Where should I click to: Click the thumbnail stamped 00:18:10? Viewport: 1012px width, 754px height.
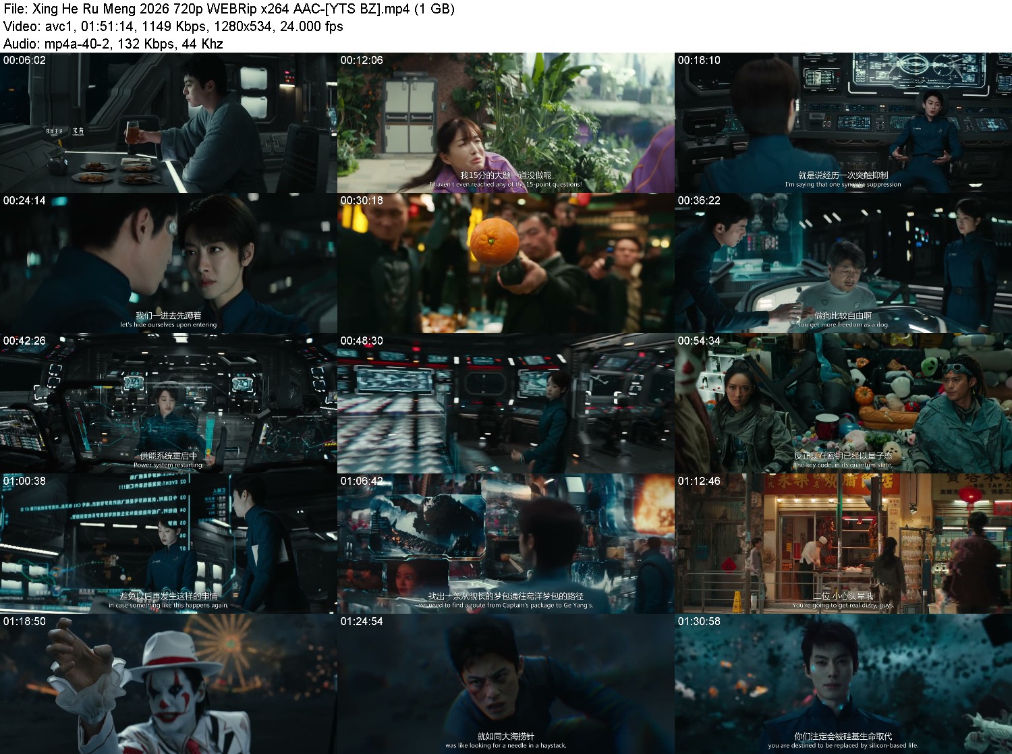[843, 123]
